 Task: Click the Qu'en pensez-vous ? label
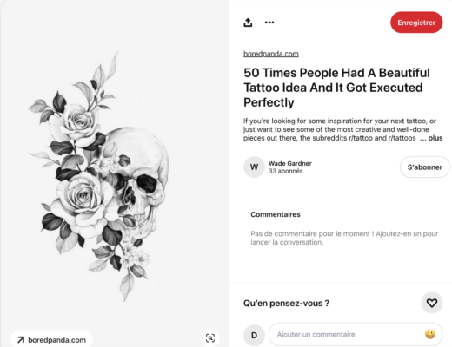point(286,303)
